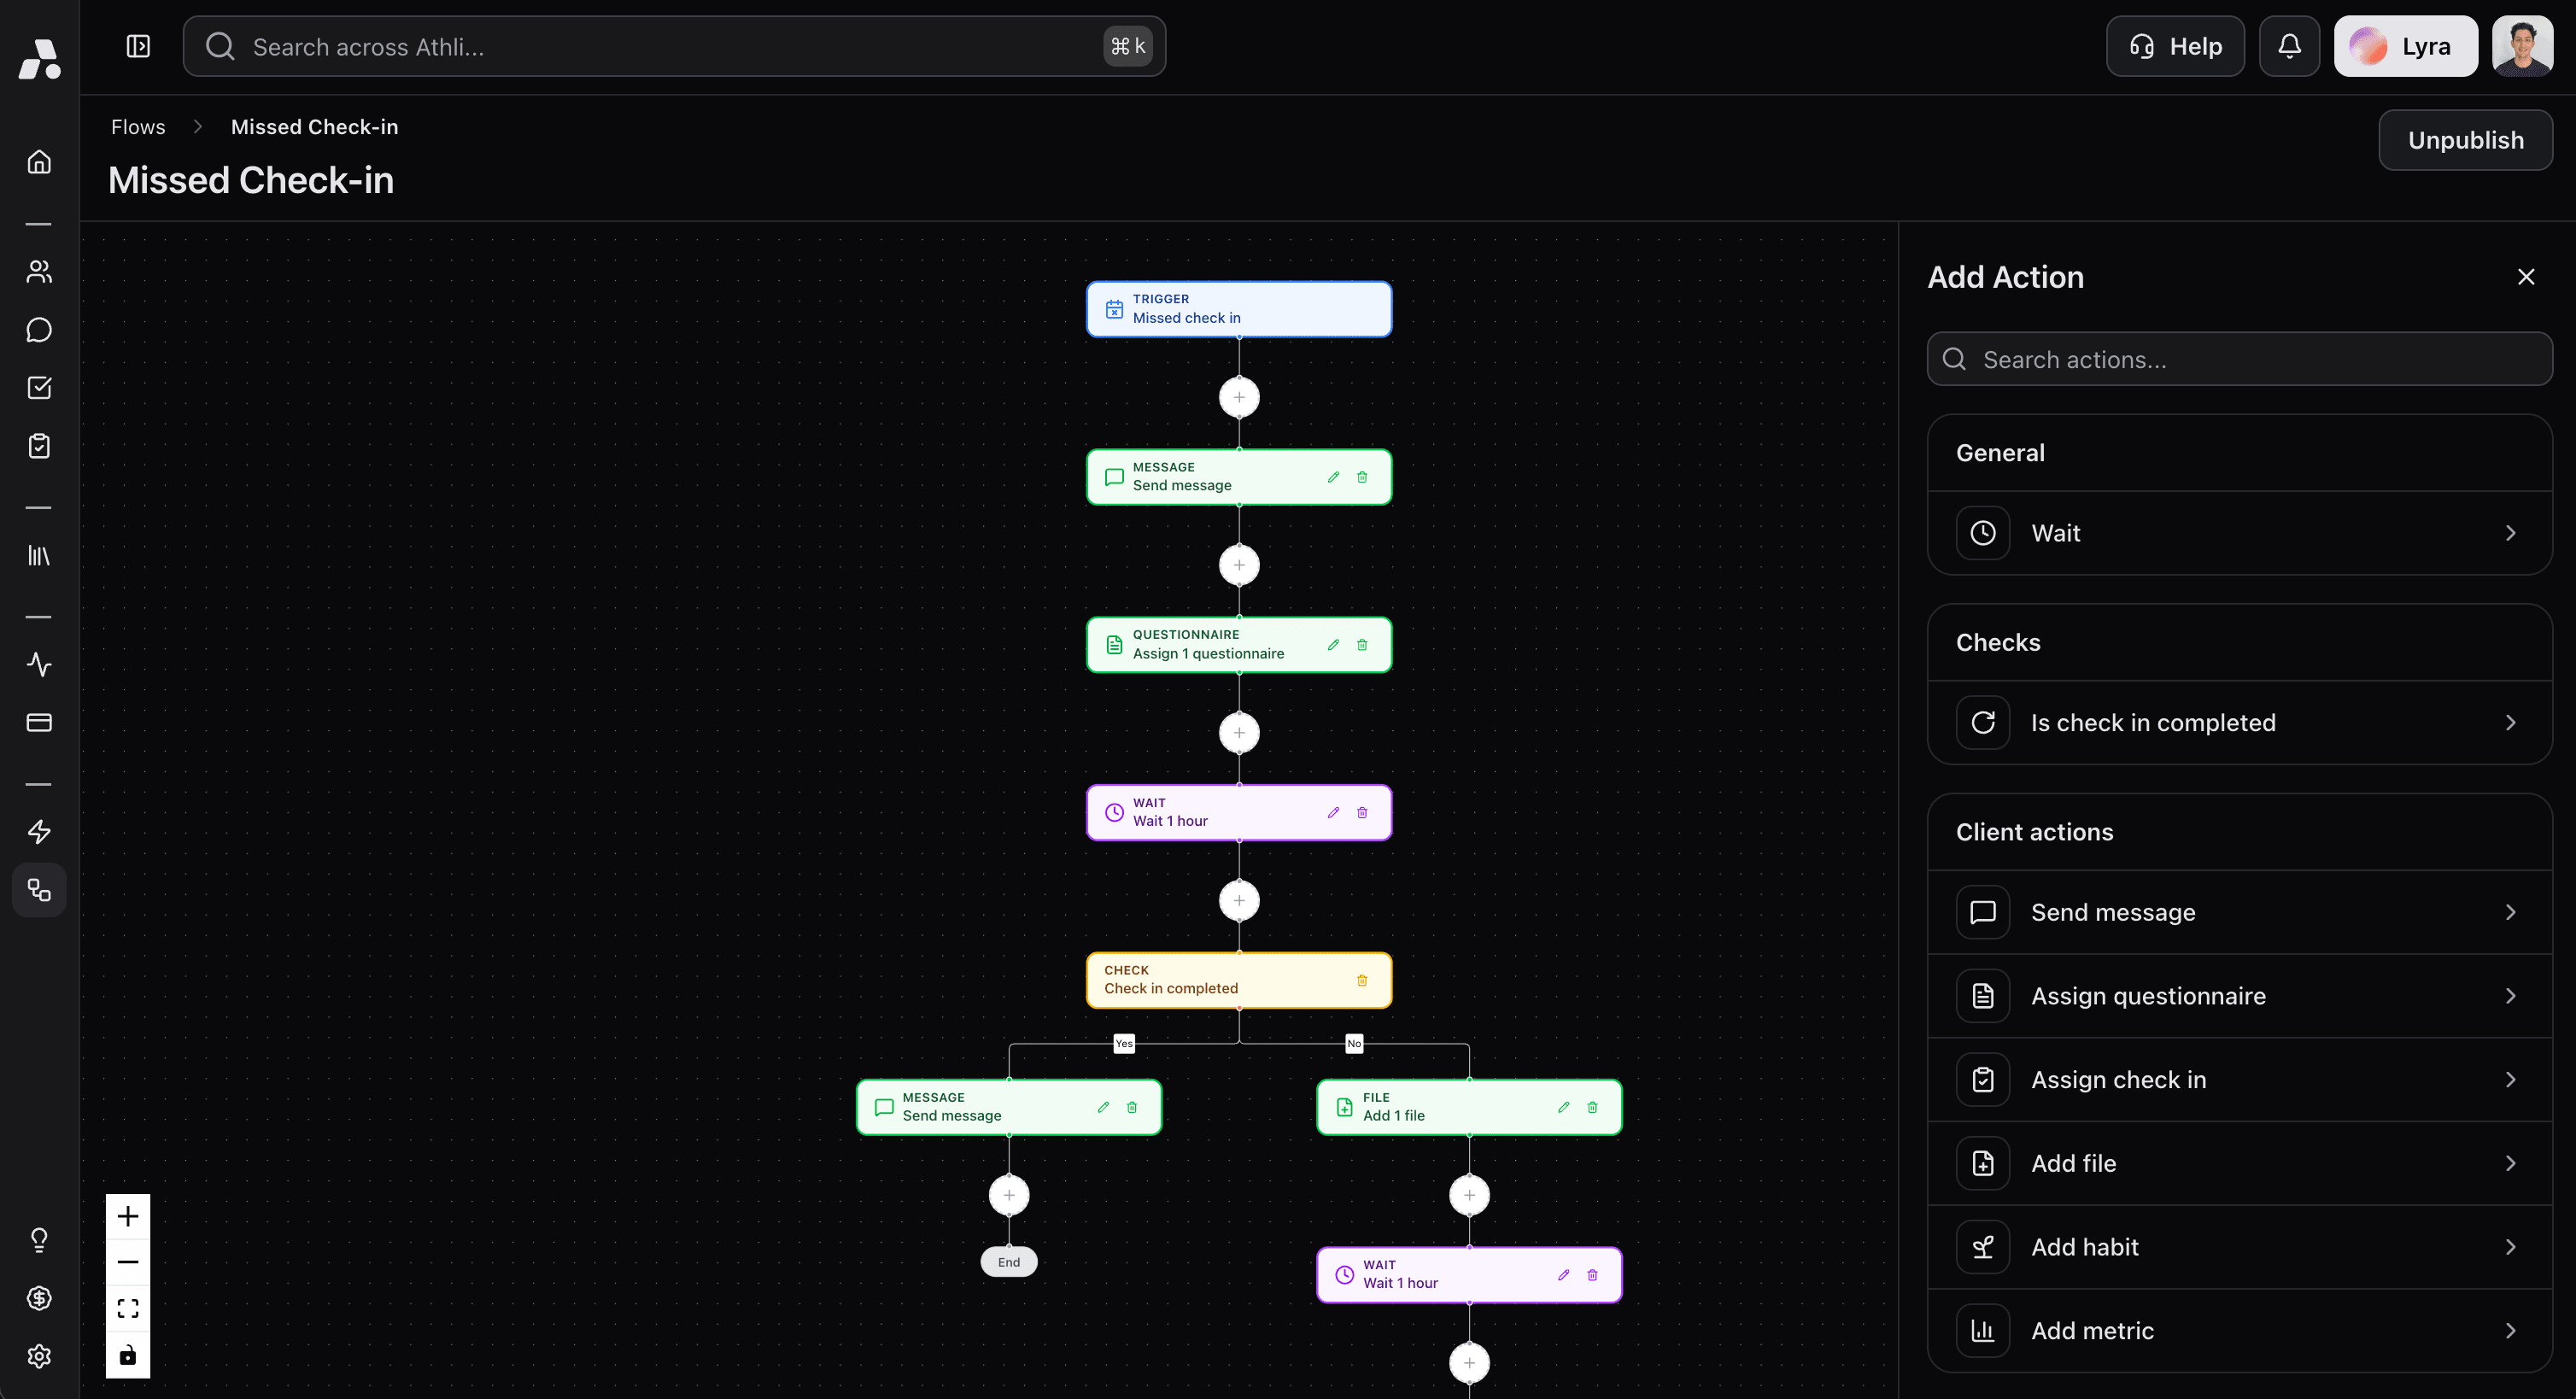Image resolution: width=2576 pixels, height=1399 pixels.
Task: Open Settings via the gear icon
Action: (39, 1356)
